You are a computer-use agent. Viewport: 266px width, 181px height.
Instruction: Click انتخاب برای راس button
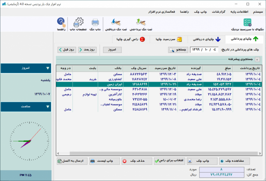click(169, 161)
